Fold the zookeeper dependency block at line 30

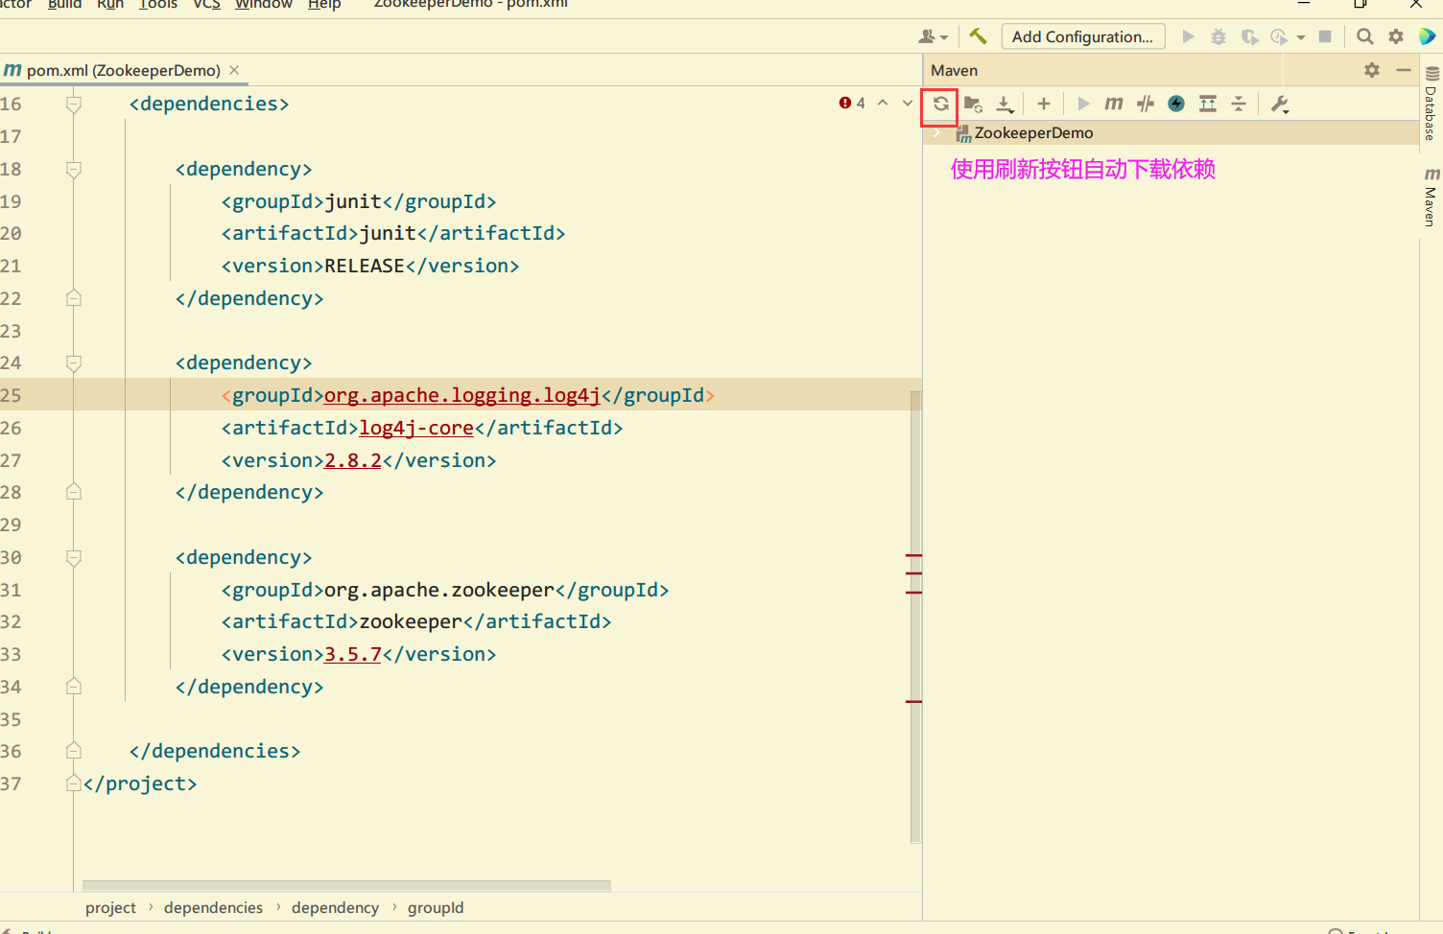(x=74, y=557)
